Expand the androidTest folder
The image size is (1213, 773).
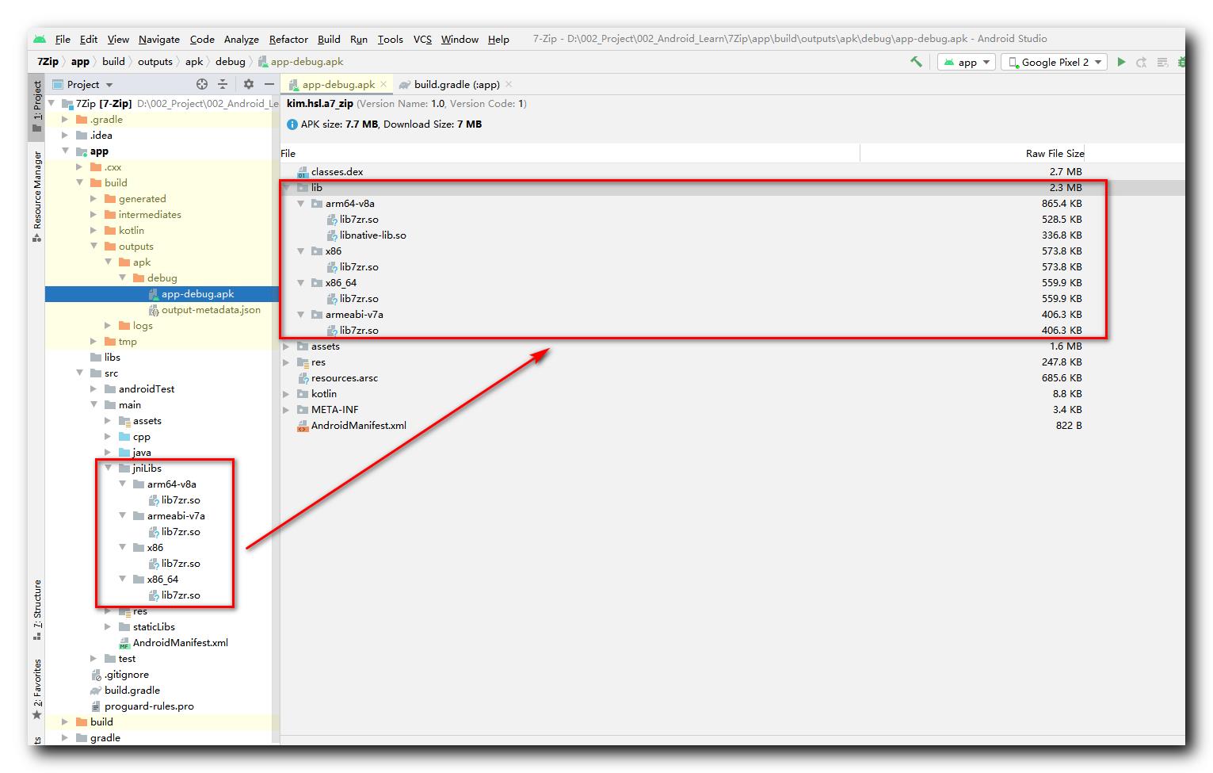(94, 388)
